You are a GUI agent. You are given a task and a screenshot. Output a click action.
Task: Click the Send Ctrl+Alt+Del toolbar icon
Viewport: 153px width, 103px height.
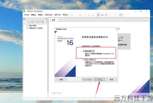pos(80,15)
